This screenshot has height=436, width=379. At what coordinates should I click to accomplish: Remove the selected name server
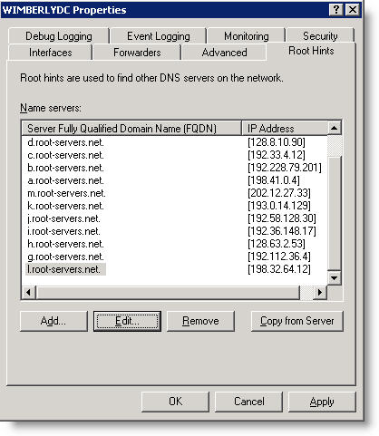[x=200, y=321]
